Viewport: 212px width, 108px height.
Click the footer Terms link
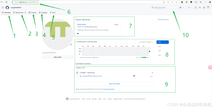click(x=83, y=99)
